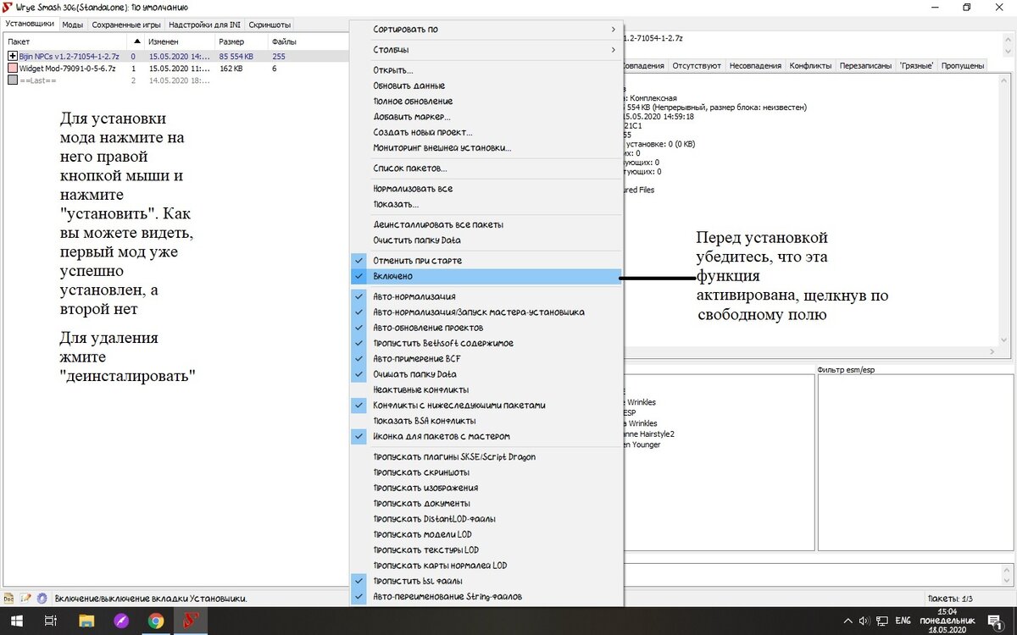This screenshot has height=635, width=1017.
Task: Choose 'Открыть...' from the context menu
Action: (486, 70)
